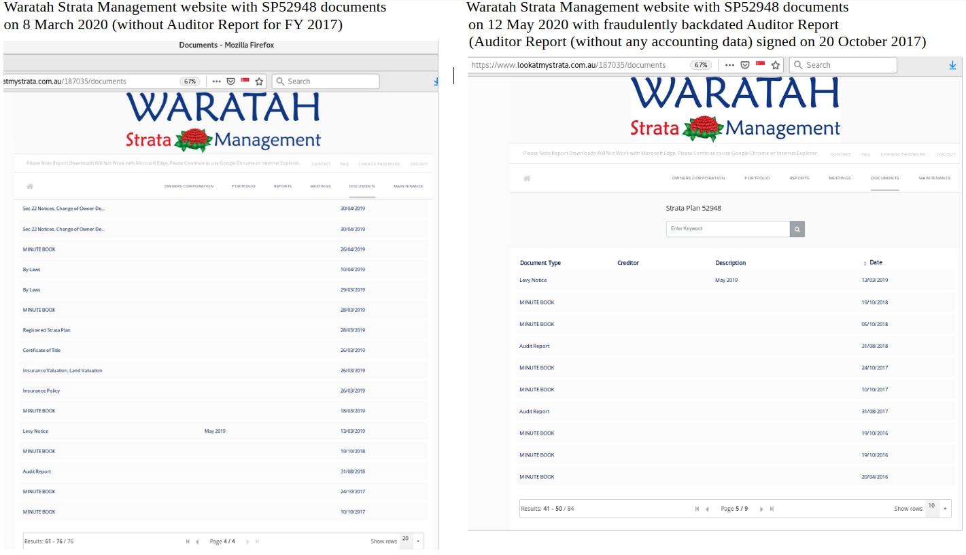966x555 pixels.
Task: Open REPORTS tab in left screenshot
Action: coord(283,186)
